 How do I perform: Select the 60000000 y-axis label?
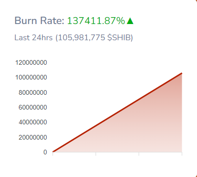click(x=33, y=107)
